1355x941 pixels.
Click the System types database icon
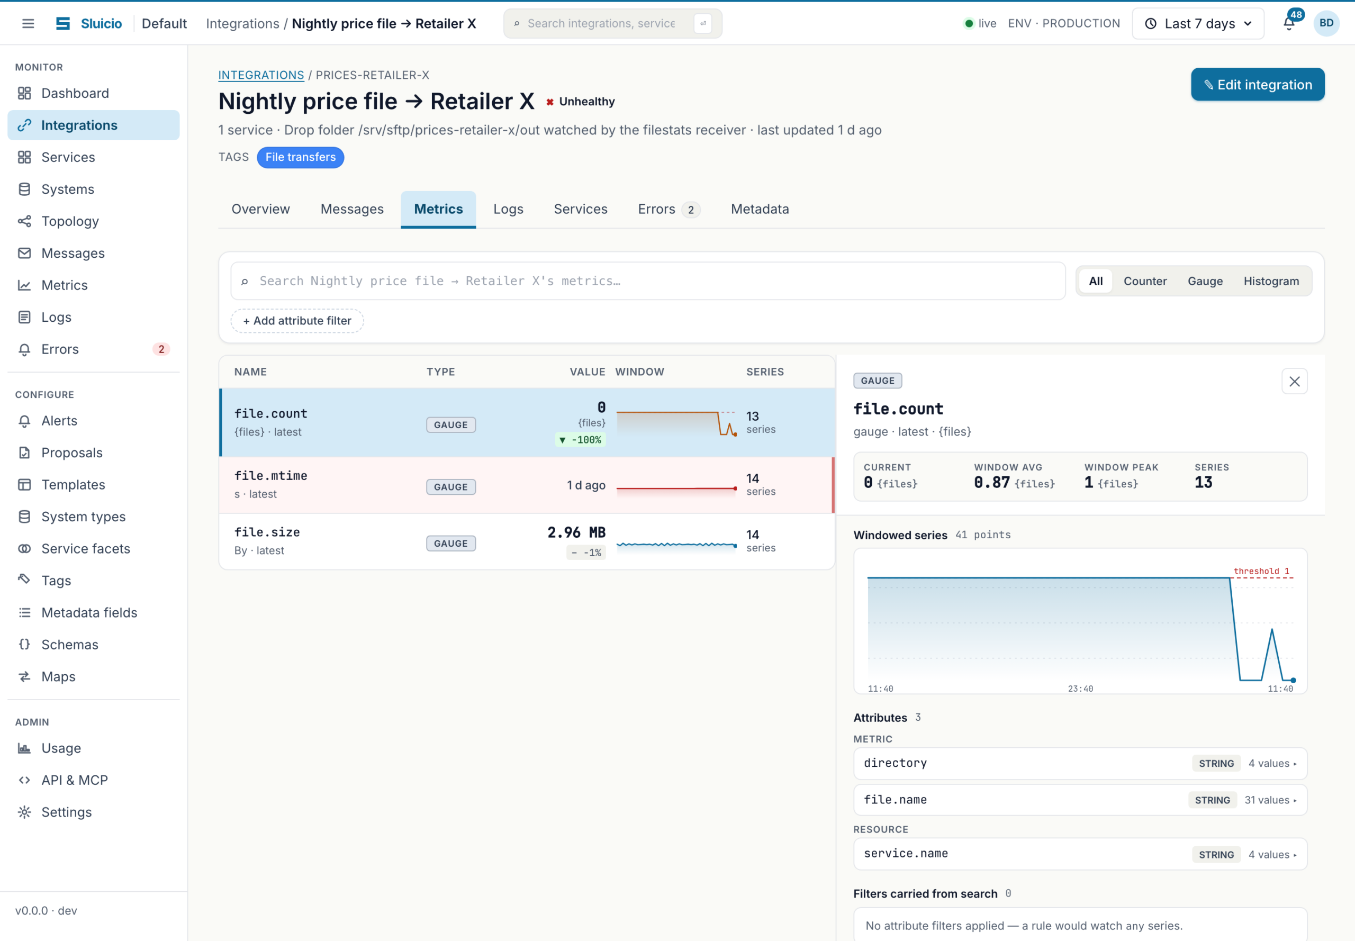(24, 517)
